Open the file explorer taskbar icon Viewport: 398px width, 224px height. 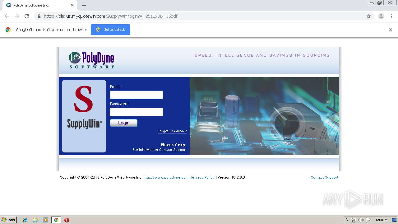pos(35,220)
